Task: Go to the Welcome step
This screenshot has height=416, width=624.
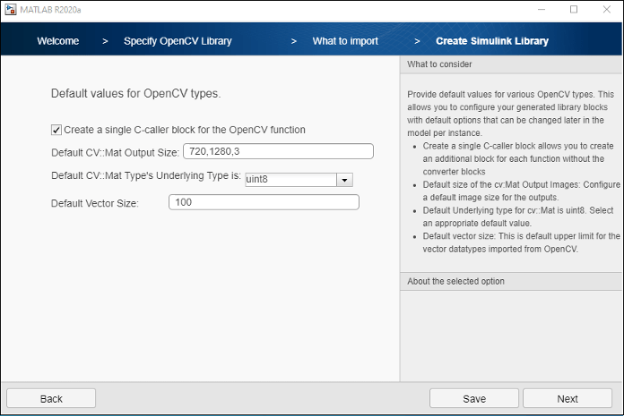Action: tap(58, 41)
